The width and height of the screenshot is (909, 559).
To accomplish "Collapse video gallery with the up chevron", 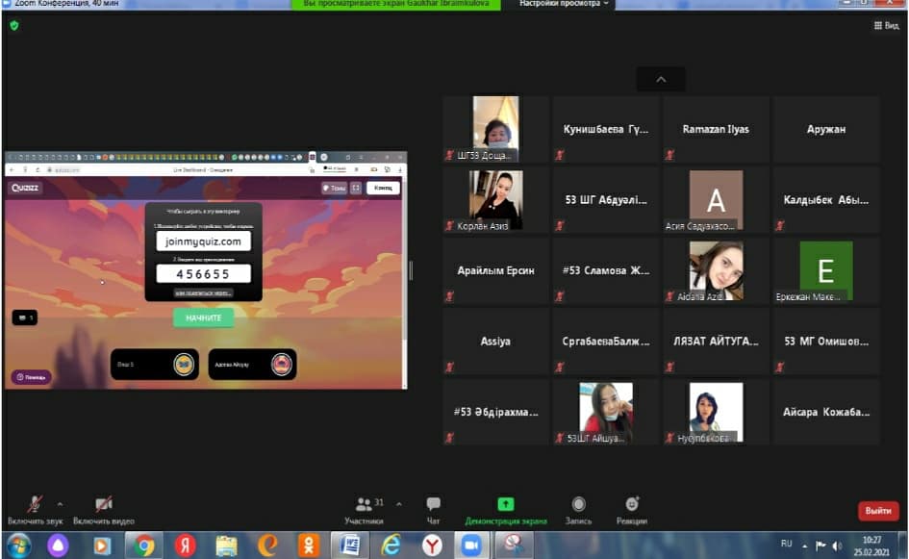I will 660,79.
